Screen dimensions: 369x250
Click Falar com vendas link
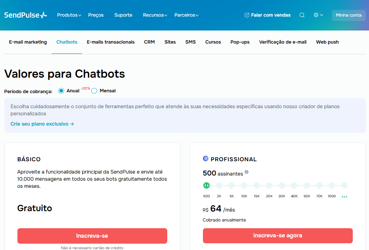click(271, 15)
